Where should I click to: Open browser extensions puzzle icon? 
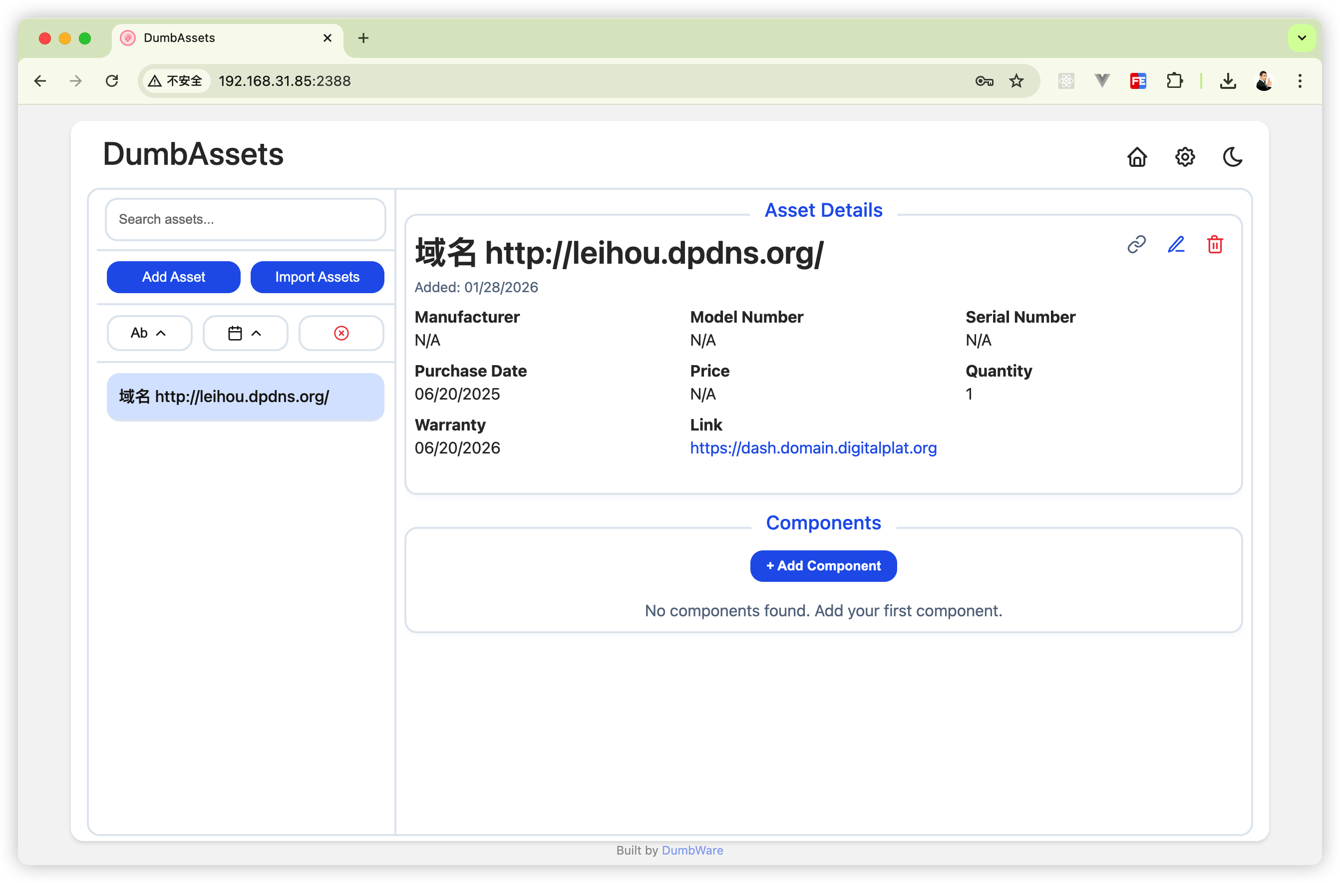(x=1174, y=81)
